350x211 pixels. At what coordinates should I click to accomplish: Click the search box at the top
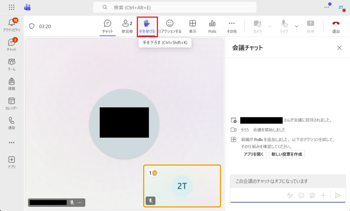tap(174, 7)
